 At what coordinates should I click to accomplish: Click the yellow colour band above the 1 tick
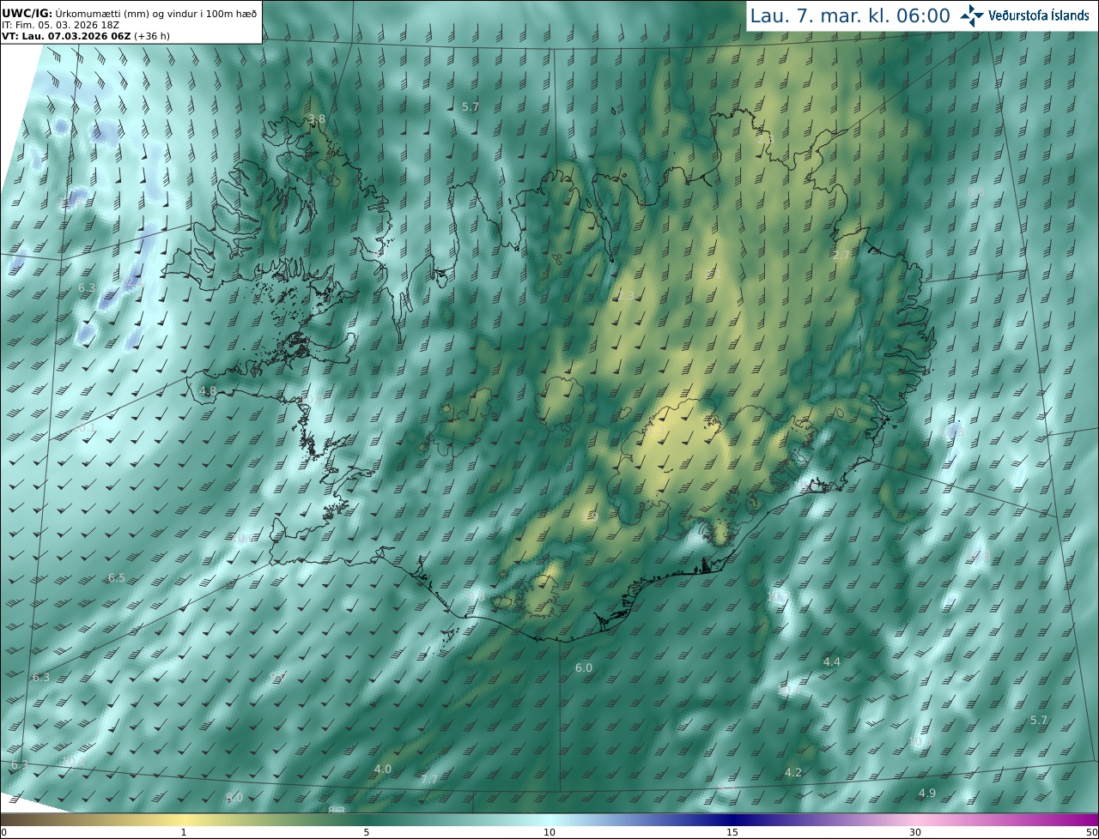pos(184,819)
